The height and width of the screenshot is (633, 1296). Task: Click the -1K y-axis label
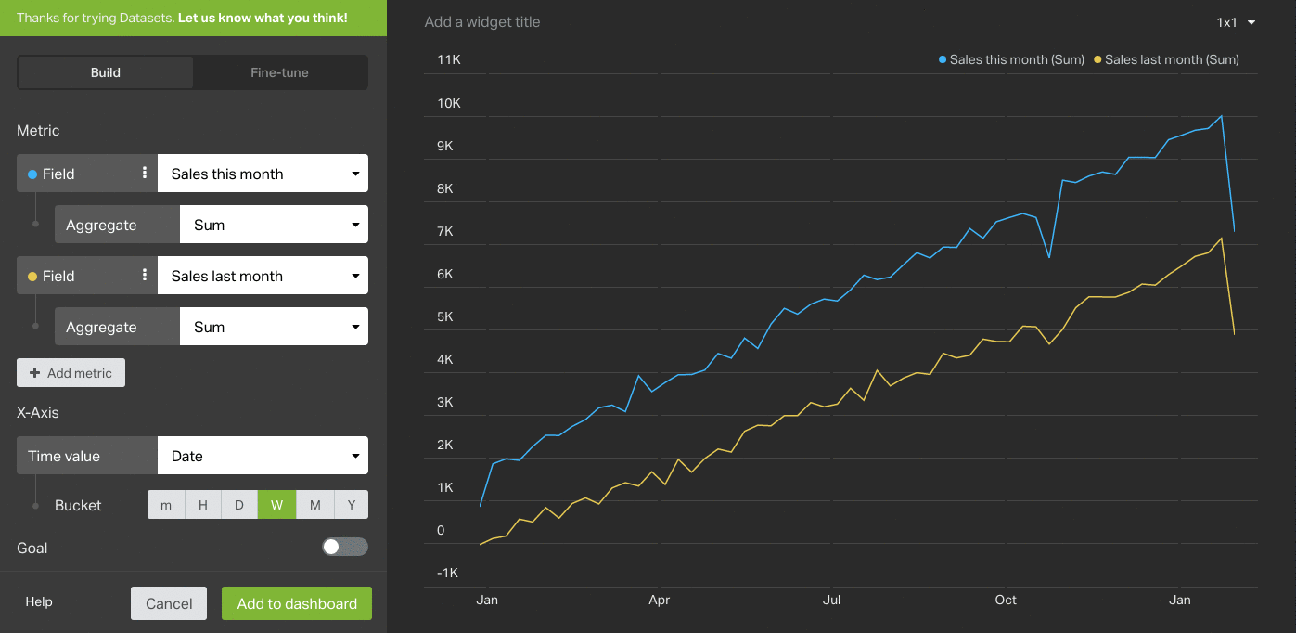tap(448, 573)
